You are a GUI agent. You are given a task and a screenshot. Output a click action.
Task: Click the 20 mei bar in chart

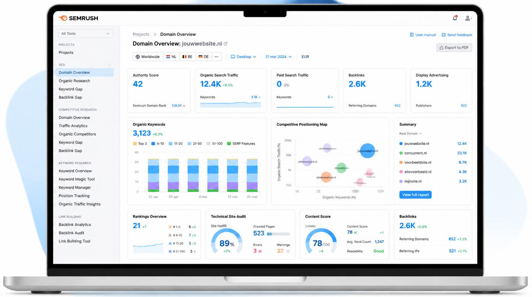pyautogui.click(x=252, y=175)
